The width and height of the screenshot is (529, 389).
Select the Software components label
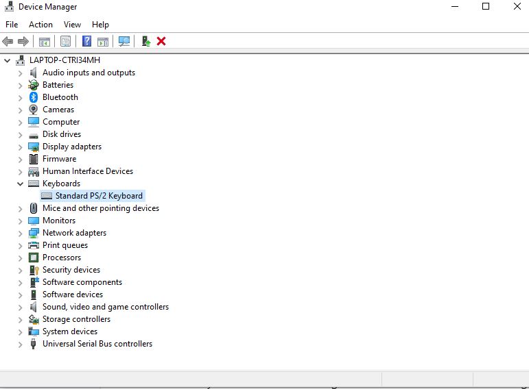[x=82, y=282]
